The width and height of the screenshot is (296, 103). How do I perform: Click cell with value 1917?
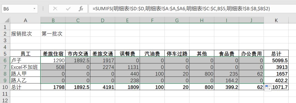(x=103, y=60)
